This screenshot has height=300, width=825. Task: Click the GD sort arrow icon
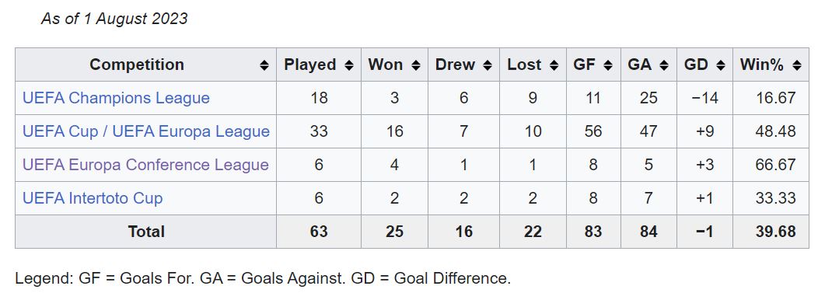721,65
